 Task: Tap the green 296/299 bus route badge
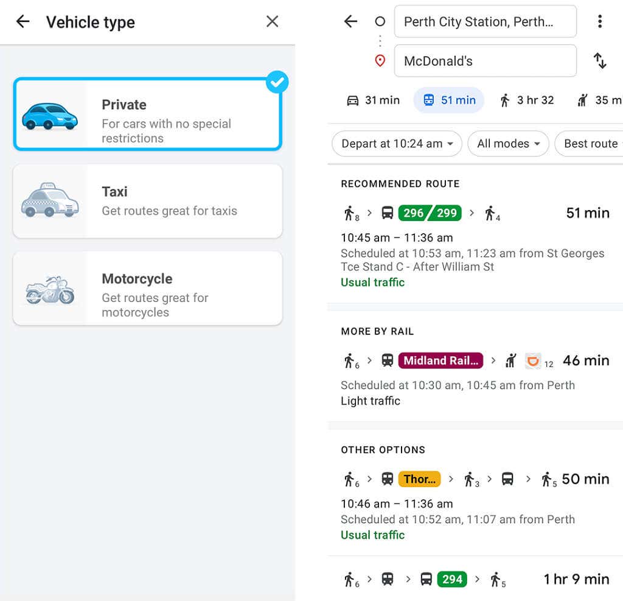click(430, 213)
